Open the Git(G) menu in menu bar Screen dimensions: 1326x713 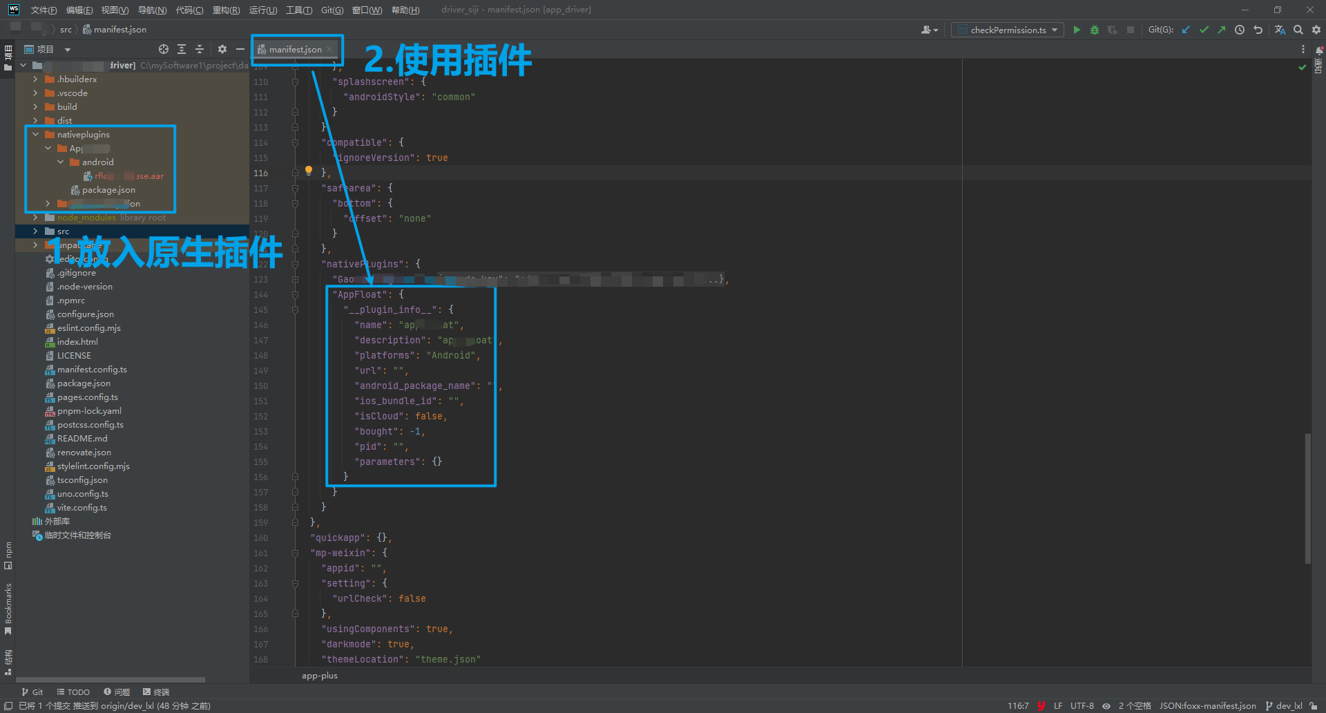click(x=331, y=10)
